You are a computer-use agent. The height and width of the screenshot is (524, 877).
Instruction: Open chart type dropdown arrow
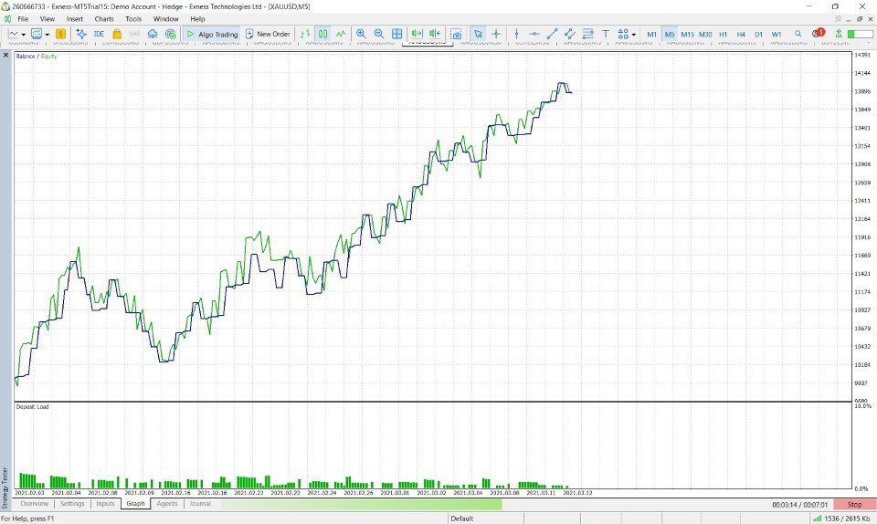tap(24, 35)
